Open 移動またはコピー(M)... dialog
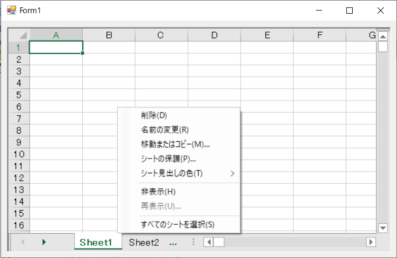The width and height of the screenshot is (397, 258). 175,144
